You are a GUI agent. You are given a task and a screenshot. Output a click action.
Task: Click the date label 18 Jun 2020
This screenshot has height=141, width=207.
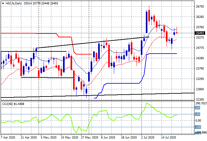(x=129, y=138)
